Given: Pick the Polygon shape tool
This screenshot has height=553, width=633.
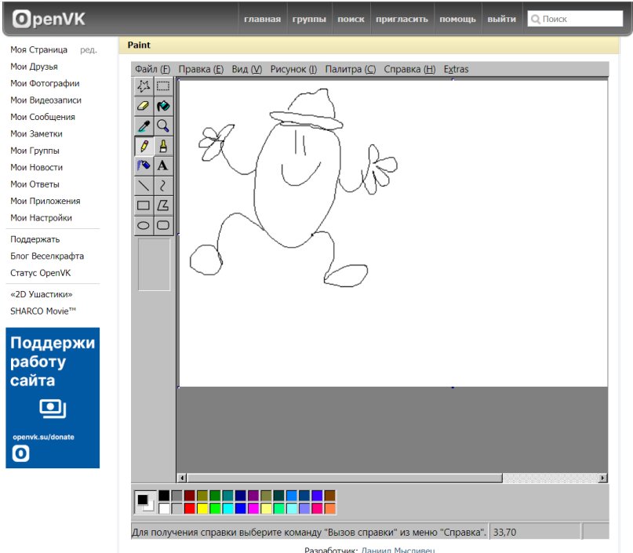Looking at the screenshot, I should [x=163, y=206].
